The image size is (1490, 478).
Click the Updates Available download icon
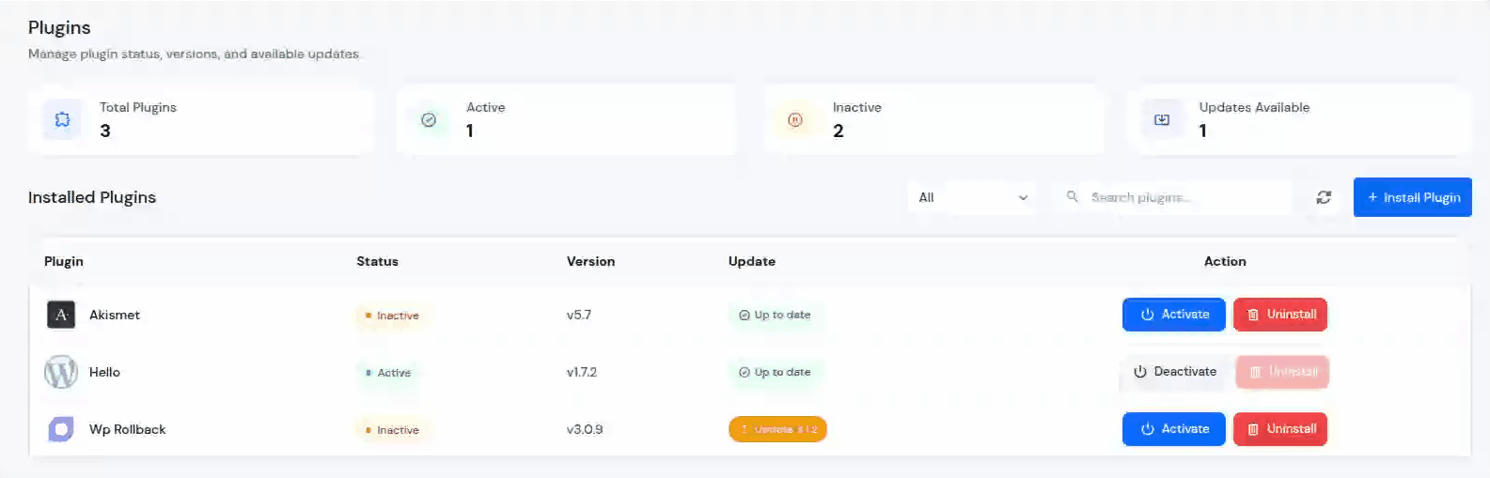click(x=1162, y=119)
